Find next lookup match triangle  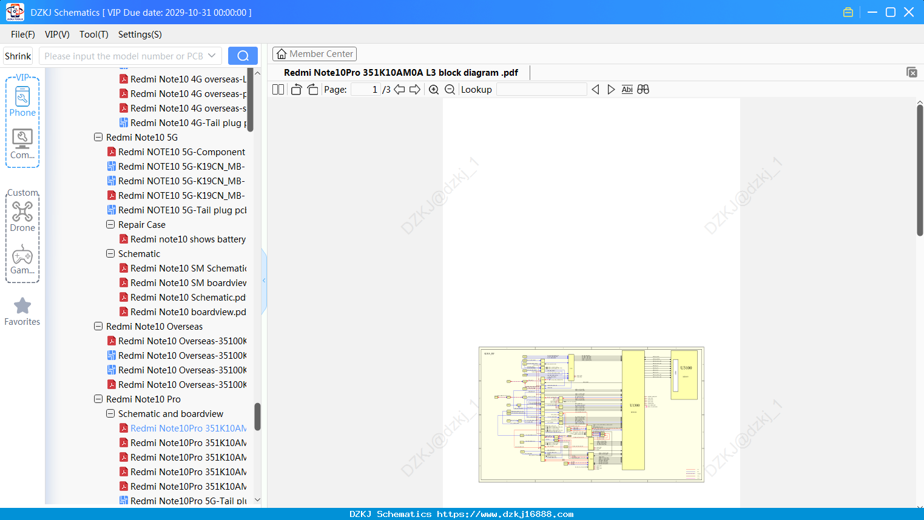611,89
